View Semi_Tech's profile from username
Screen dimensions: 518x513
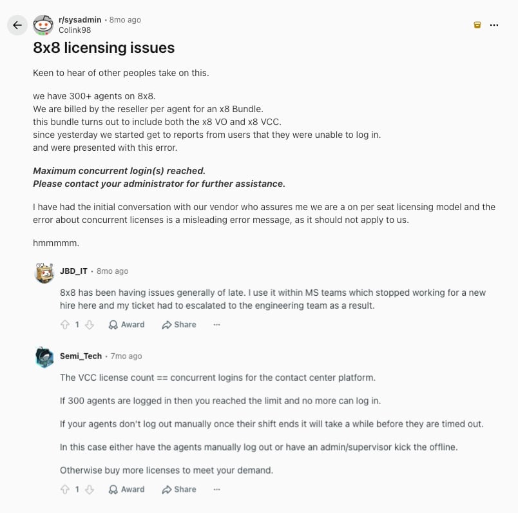coord(81,356)
